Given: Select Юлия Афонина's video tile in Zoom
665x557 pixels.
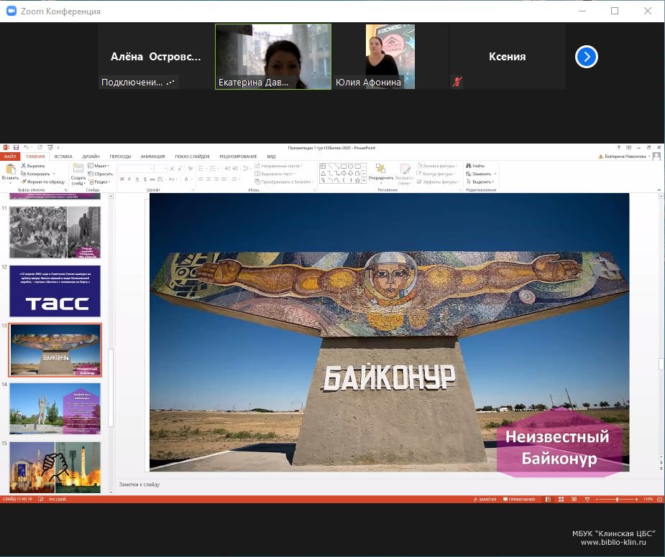Looking at the screenshot, I should click(x=390, y=56).
